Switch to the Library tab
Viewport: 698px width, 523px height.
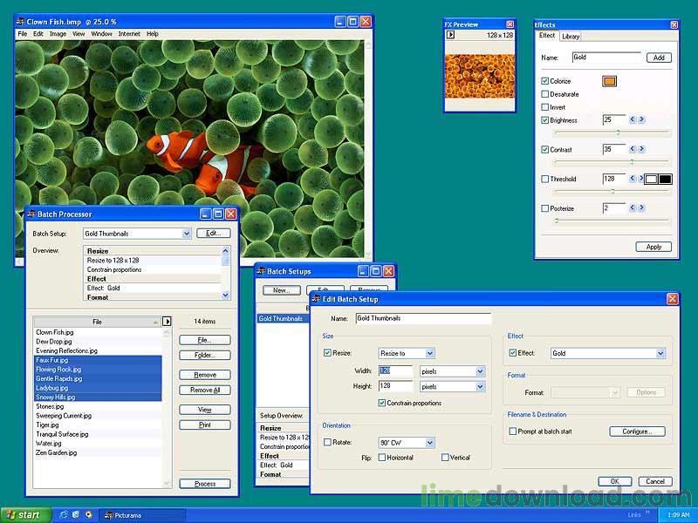(x=571, y=37)
